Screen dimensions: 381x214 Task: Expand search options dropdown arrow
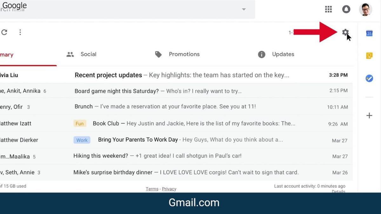click(x=244, y=9)
